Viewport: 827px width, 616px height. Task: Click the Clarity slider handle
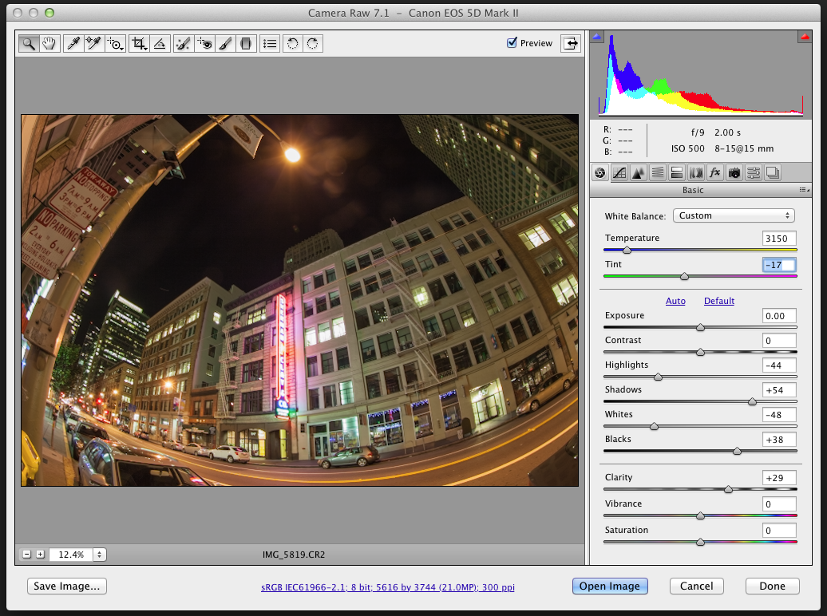728,489
